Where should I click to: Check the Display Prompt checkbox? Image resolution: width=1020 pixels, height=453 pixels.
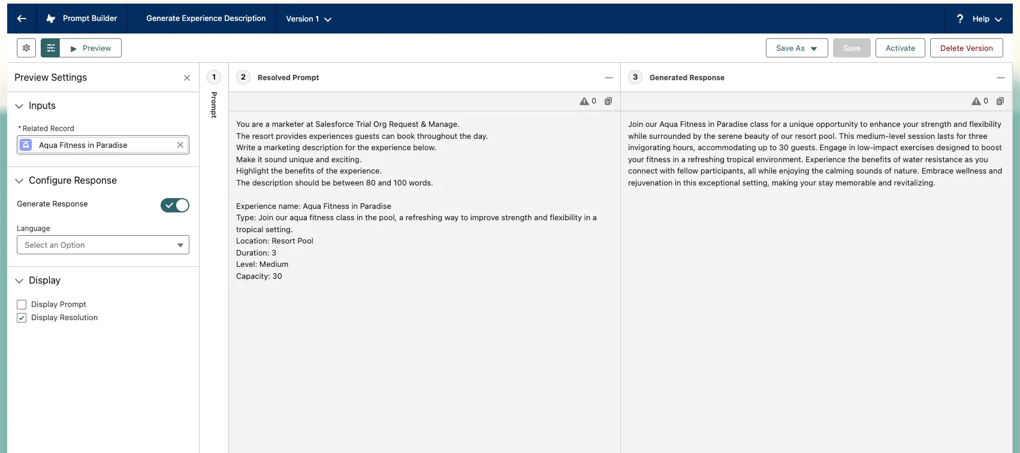pyautogui.click(x=22, y=305)
